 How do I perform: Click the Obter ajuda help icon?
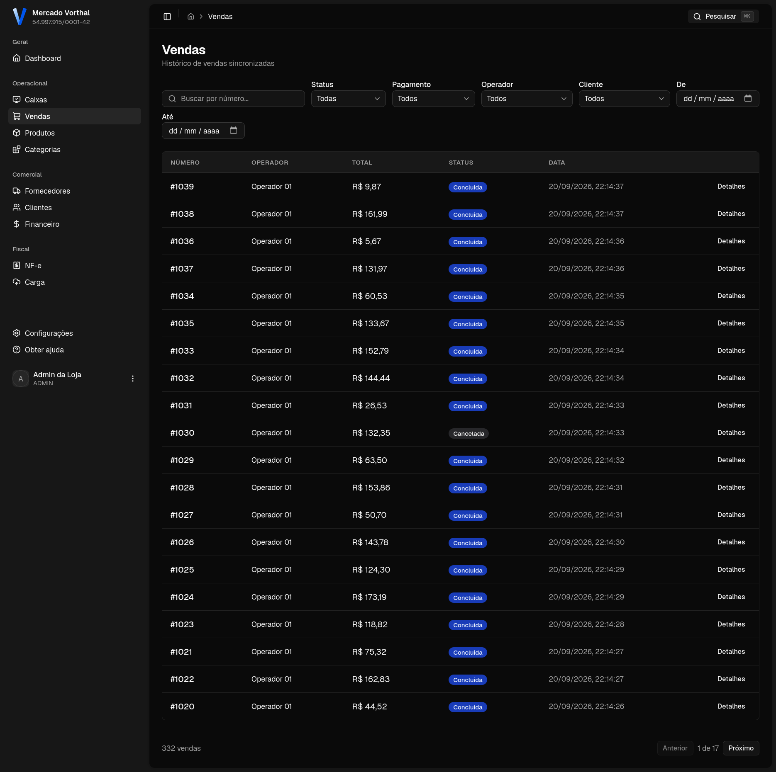(x=17, y=350)
